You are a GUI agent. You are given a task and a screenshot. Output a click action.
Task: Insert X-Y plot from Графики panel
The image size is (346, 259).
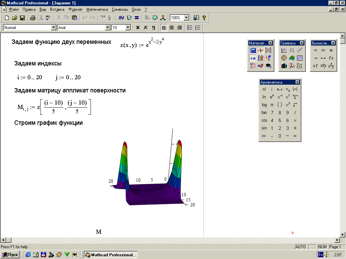284,51
